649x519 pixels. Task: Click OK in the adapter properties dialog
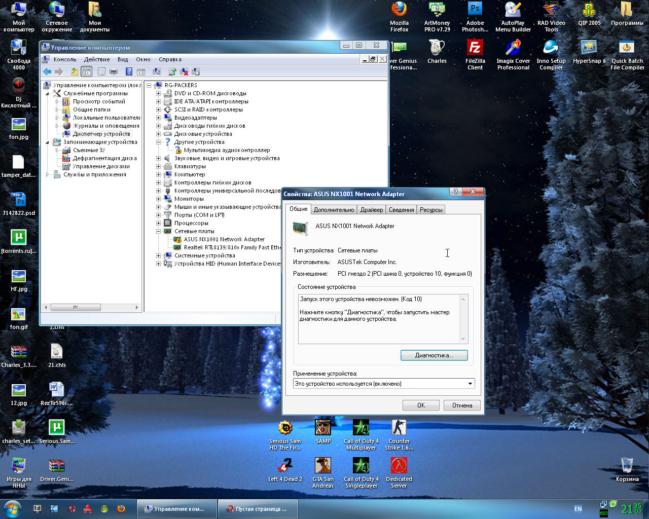tap(421, 405)
